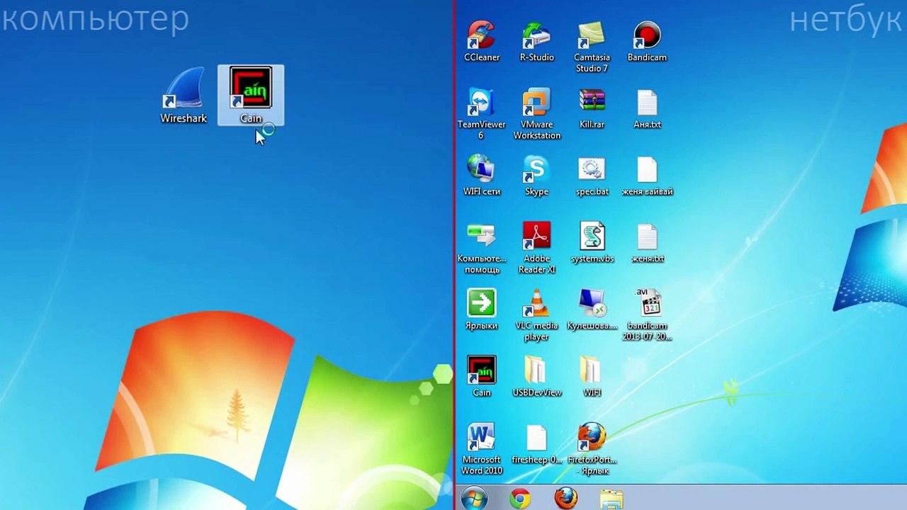Screen dimensions: 907x510
Task: Select the Camtasia Studio 7 icon
Action: pos(592,47)
